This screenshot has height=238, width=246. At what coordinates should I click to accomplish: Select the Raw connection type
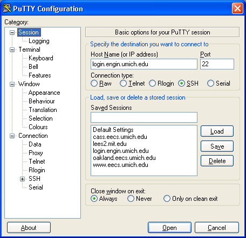point(94,83)
